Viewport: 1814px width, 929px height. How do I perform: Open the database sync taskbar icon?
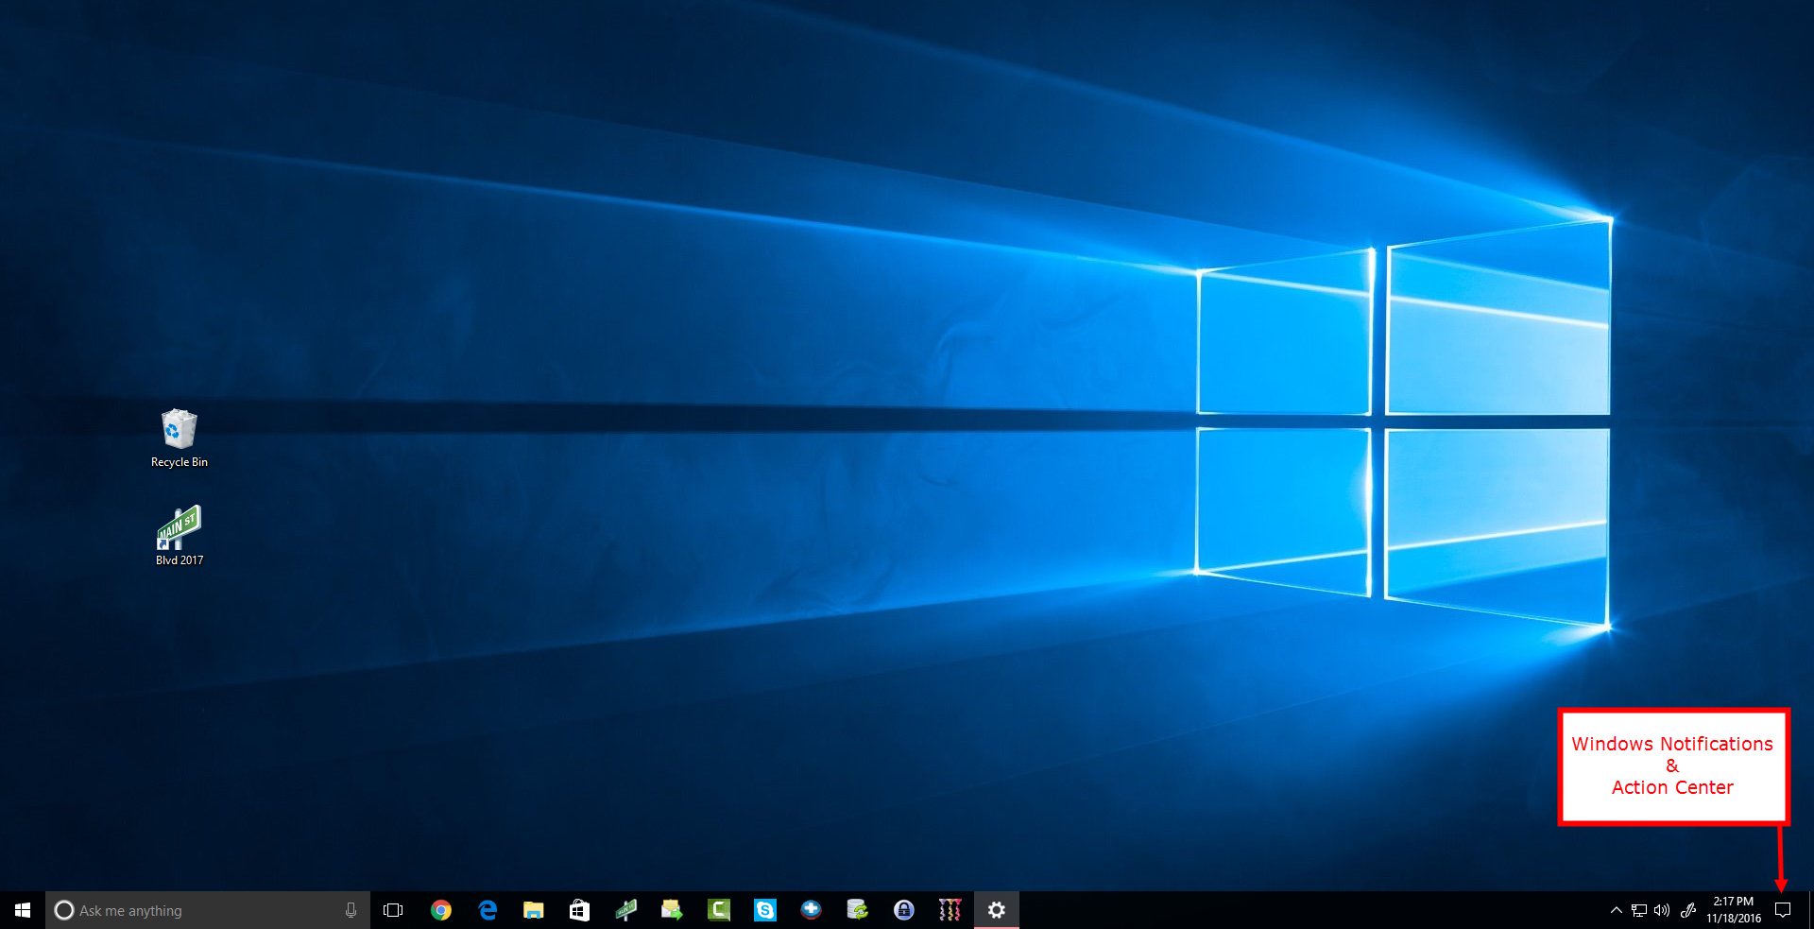pos(857,910)
